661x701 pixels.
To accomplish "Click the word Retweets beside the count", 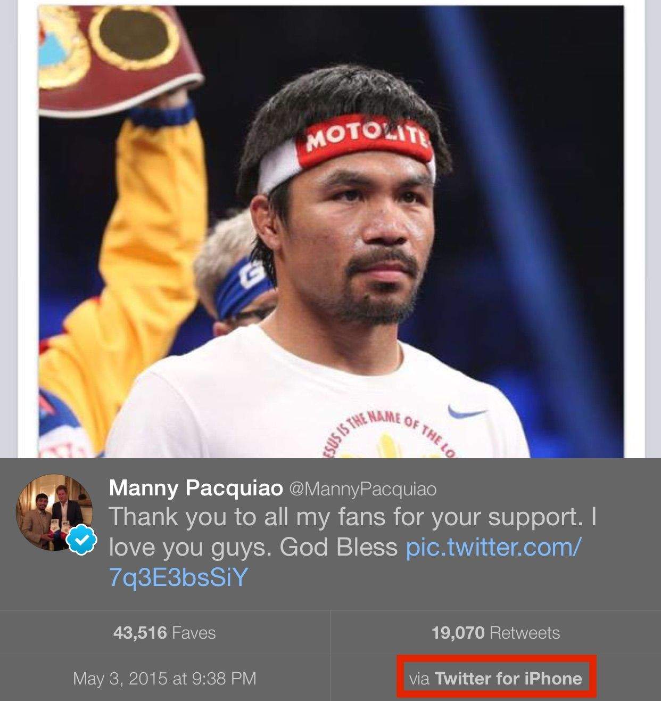I will pyautogui.click(x=525, y=633).
